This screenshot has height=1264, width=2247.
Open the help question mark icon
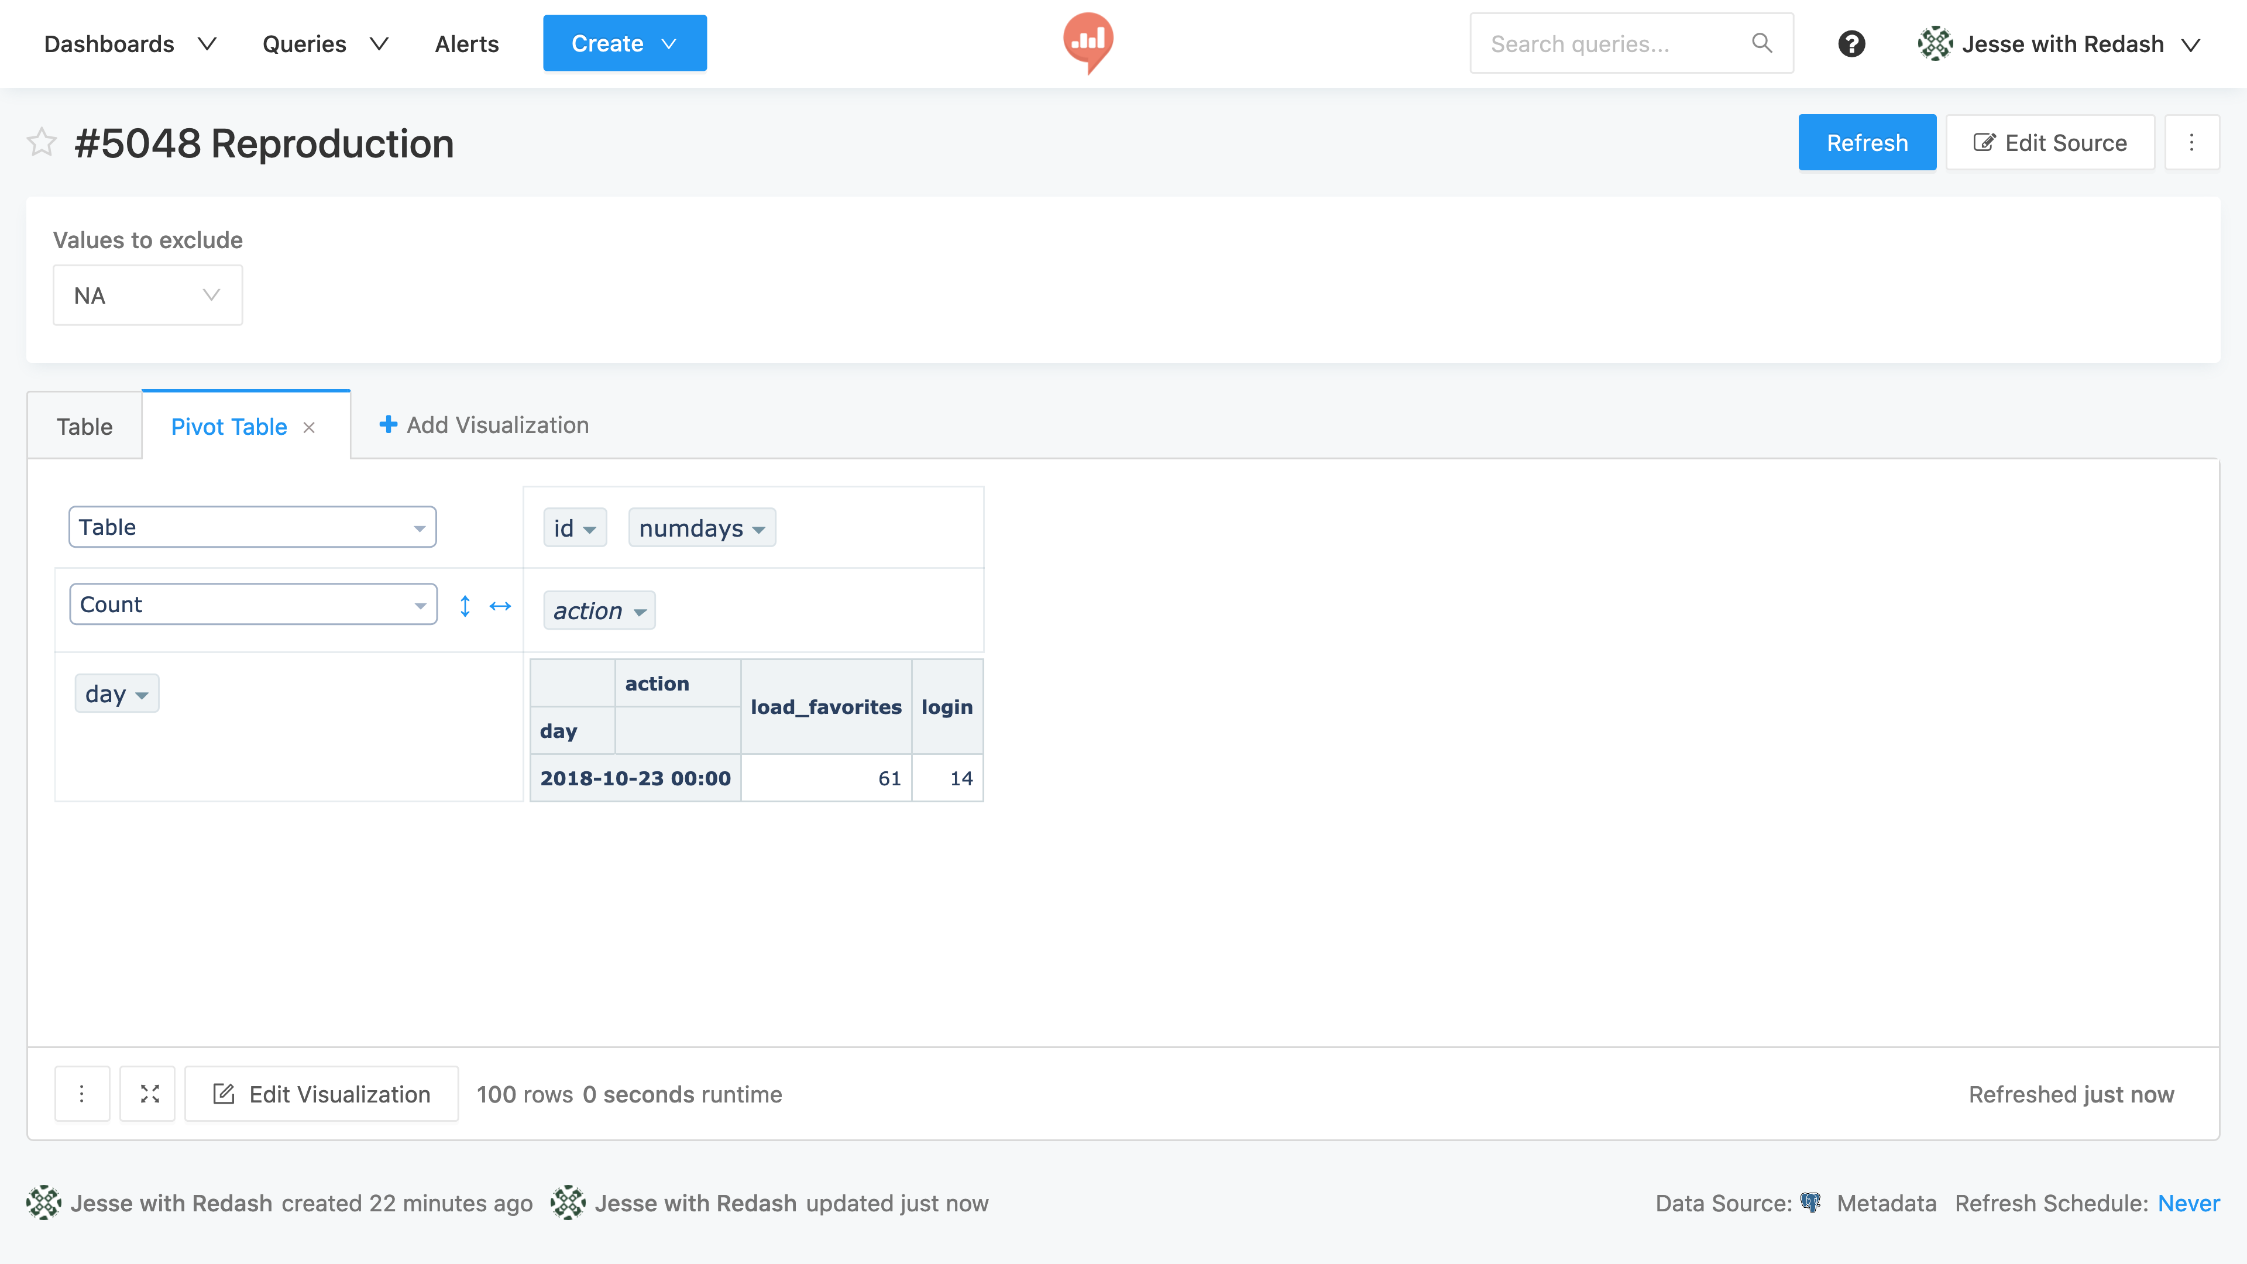pos(1851,44)
